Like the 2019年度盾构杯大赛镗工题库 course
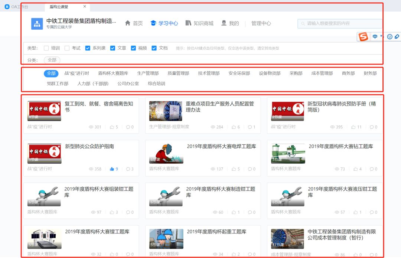The image size is (401, 258). coord(112,254)
